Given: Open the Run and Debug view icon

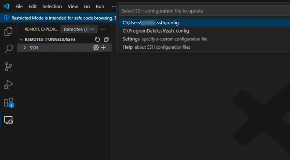Looking at the screenshot, I should [8, 85].
